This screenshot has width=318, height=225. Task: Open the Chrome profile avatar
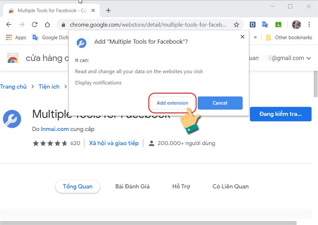click(296, 25)
